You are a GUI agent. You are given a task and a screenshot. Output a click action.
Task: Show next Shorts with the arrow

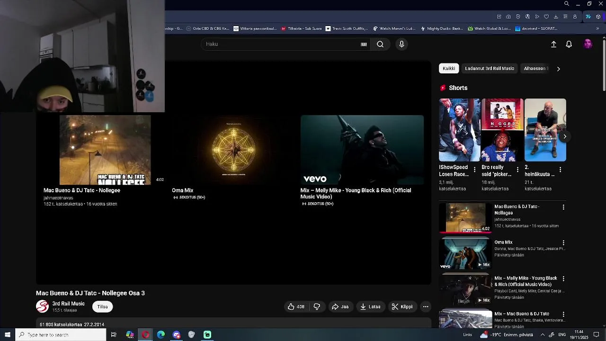point(564,136)
